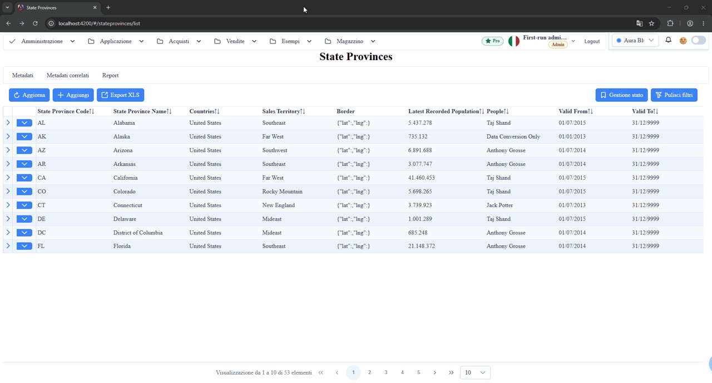712x383 pixels.
Task: Bookmark this page with the star icon
Action: [x=651, y=23]
